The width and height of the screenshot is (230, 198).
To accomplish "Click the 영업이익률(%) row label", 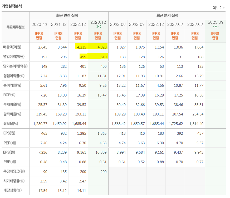I will (14, 76).
